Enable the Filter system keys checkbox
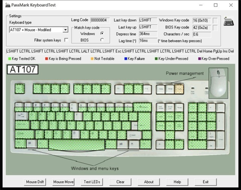 point(66,39)
